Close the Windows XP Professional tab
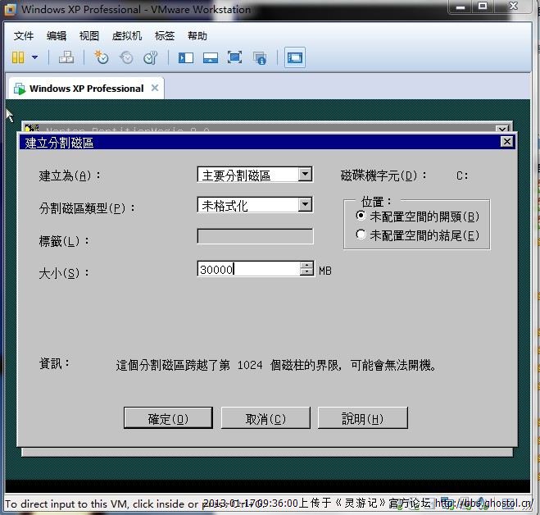This screenshot has height=515, width=540. point(154,89)
